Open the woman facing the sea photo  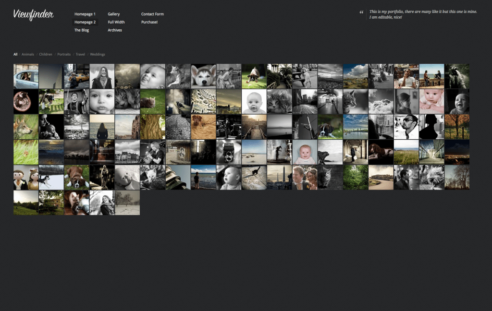(x=102, y=127)
